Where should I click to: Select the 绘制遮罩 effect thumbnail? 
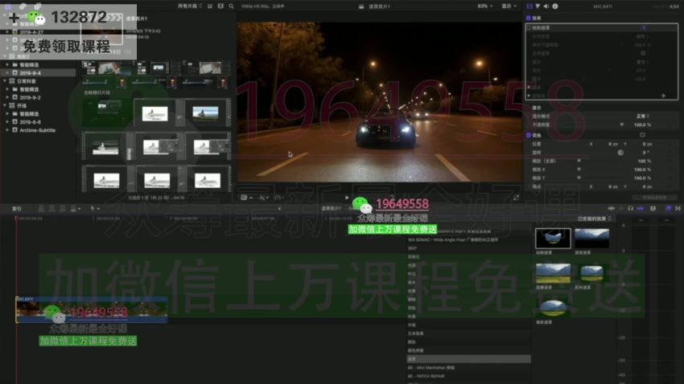click(x=553, y=238)
